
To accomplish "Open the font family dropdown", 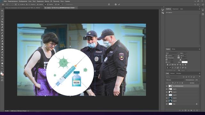I will 172,53.
